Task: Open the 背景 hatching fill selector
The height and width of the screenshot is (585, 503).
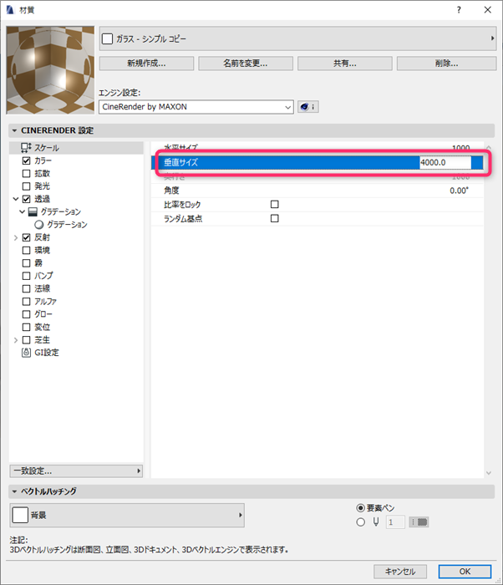Action: tap(127, 516)
